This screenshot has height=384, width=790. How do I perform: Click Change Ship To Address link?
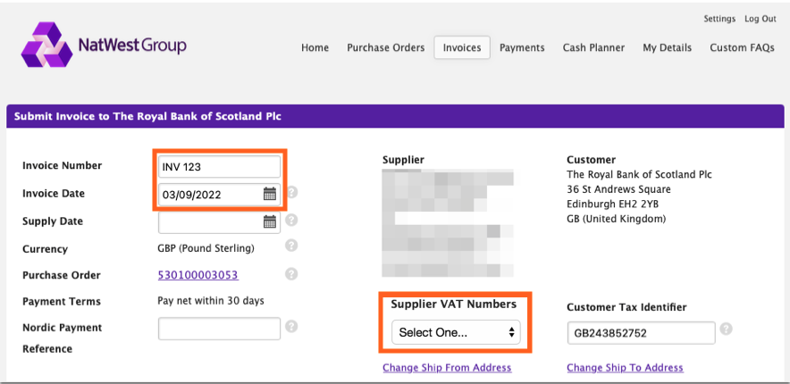coord(625,367)
